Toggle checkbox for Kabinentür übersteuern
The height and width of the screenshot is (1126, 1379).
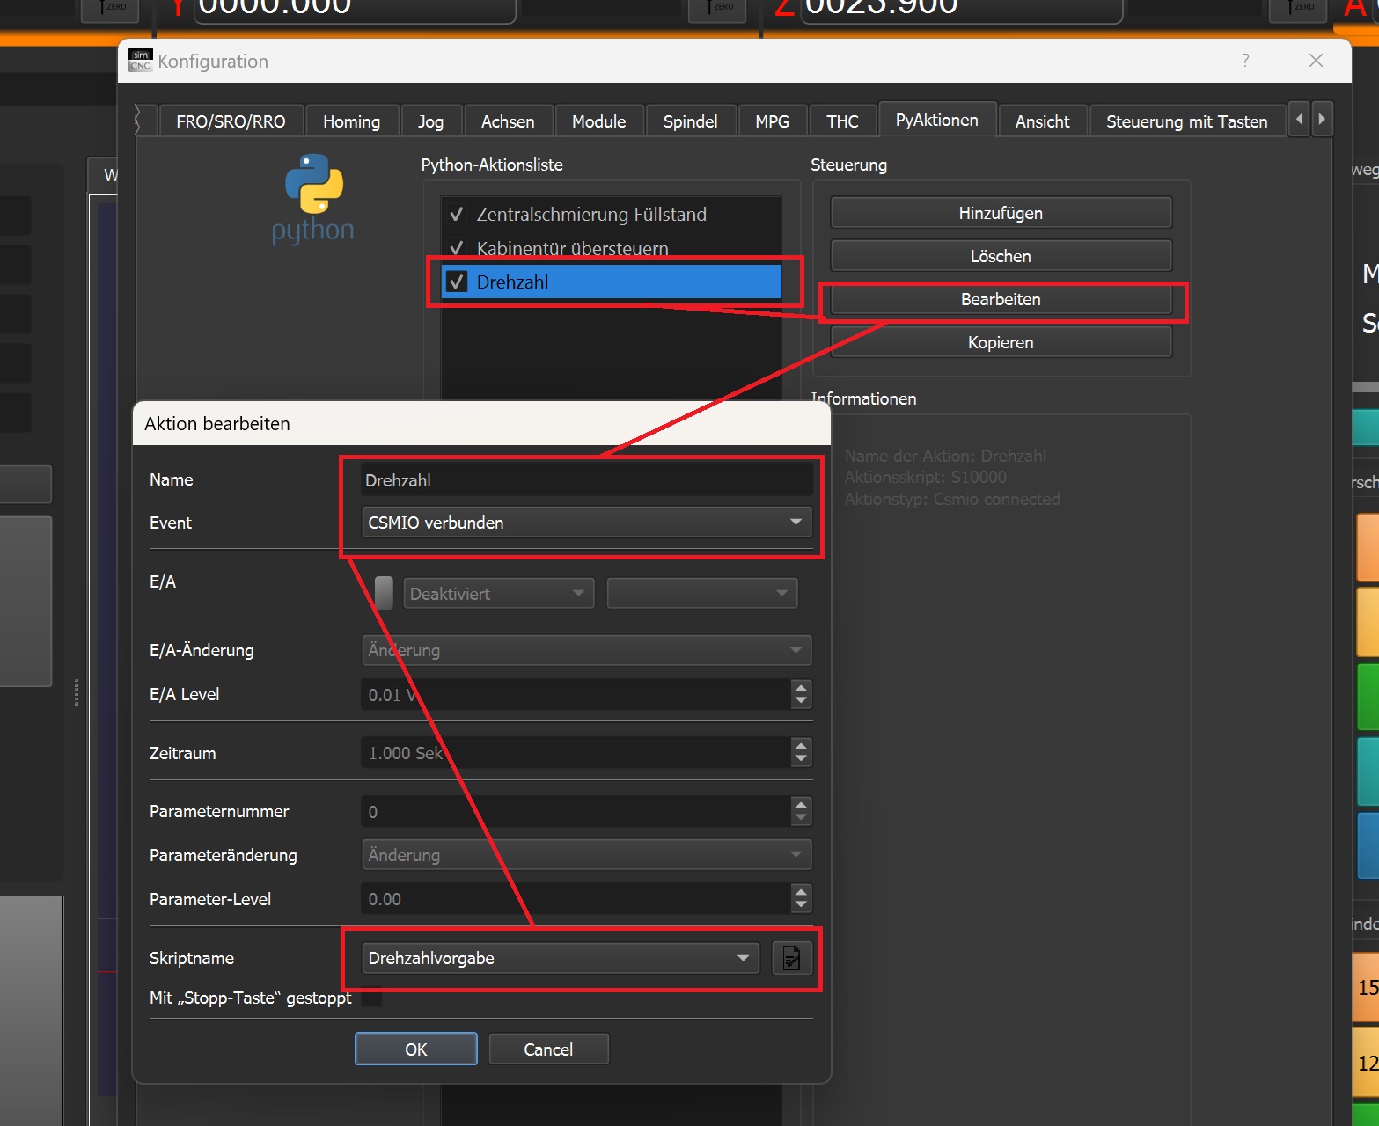coord(457,248)
